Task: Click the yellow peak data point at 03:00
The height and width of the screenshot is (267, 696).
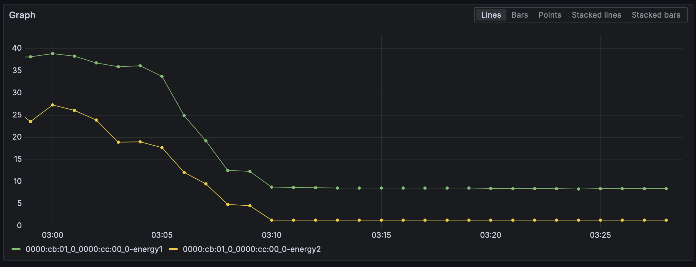Action: click(x=53, y=105)
